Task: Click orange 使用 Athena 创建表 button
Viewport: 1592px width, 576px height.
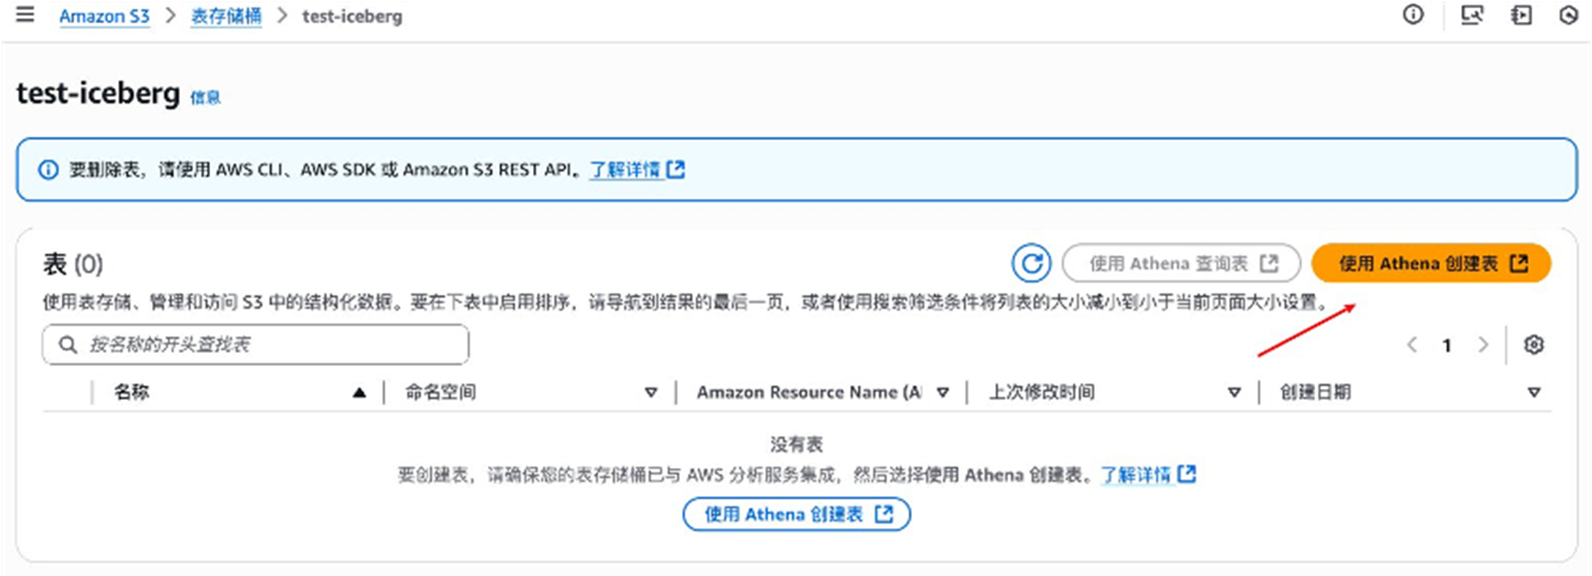Action: (x=1430, y=263)
